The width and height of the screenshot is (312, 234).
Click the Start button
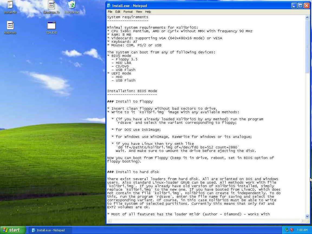coord(13,230)
